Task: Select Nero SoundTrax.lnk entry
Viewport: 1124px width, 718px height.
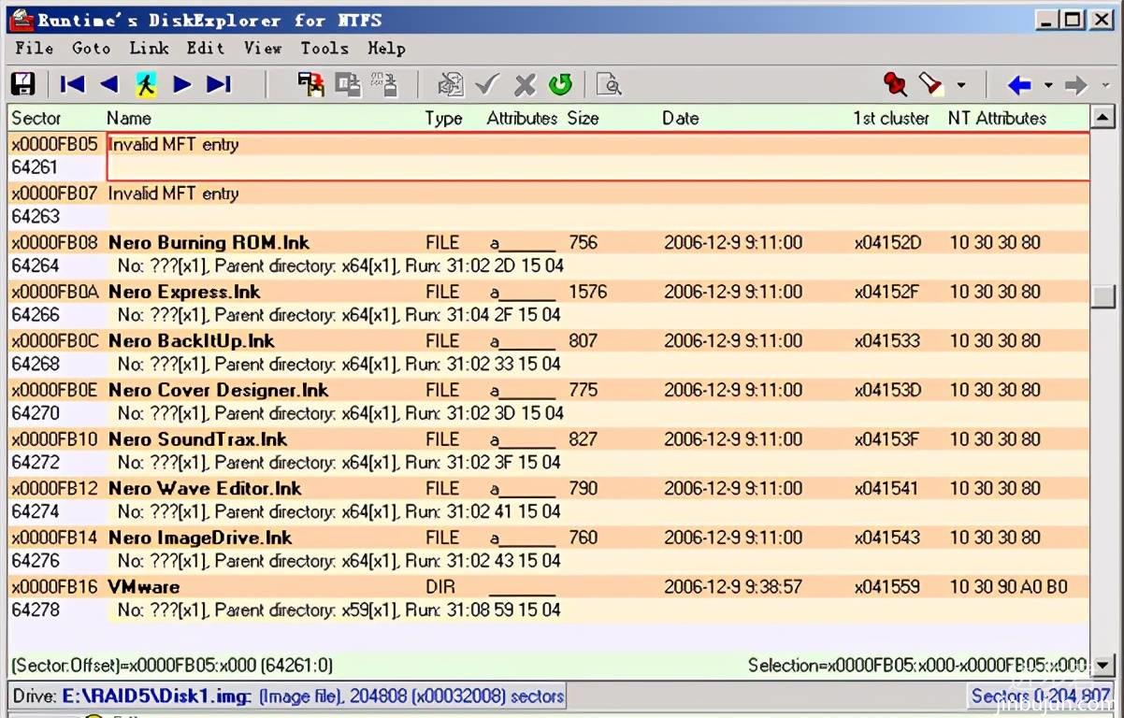Action: pyautogui.click(x=549, y=451)
